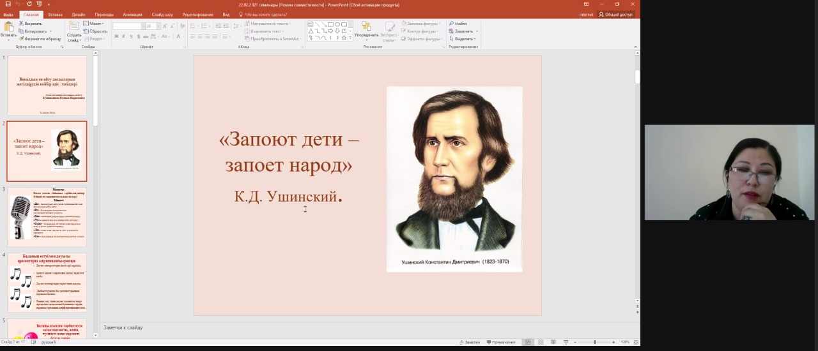Click Сбросить reset slide button
This screenshot has height=351, width=818.
(96, 31)
